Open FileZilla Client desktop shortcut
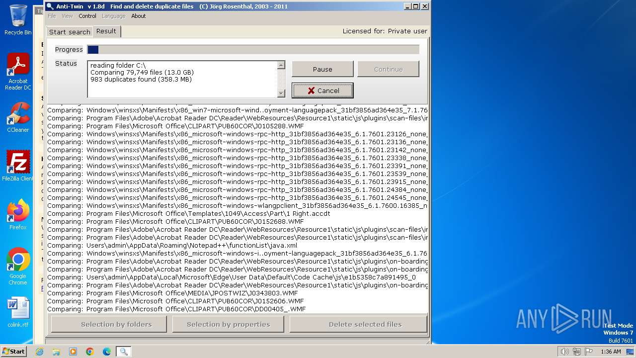Screen dimensions: 636x358 click(x=18, y=166)
